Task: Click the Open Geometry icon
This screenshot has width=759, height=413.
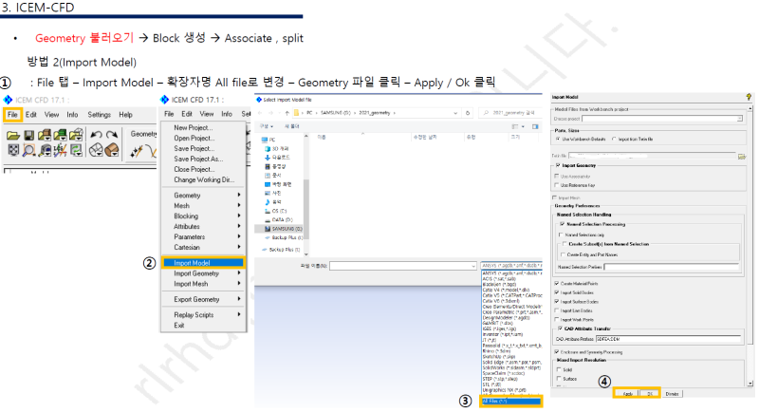Action: pyautogui.click(x=45, y=135)
